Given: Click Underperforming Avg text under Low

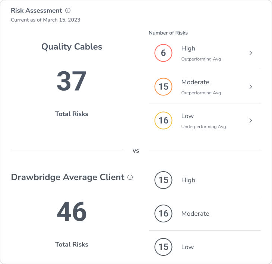Looking at the screenshot, I should tap(203, 127).
